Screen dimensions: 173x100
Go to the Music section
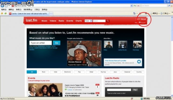click(44, 21)
